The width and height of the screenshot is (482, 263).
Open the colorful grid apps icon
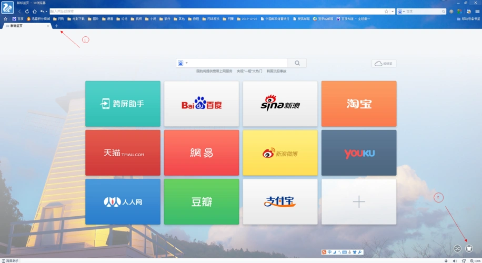[x=459, y=12]
